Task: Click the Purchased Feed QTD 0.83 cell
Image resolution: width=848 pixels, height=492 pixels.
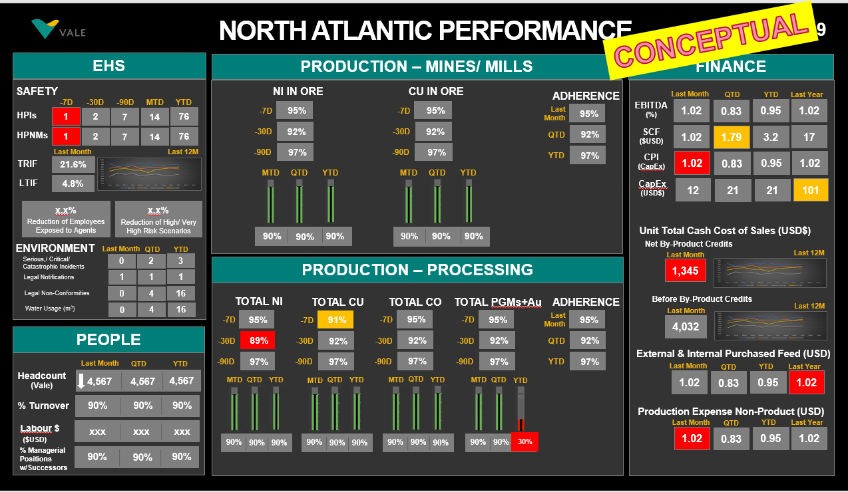Action: tap(729, 382)
